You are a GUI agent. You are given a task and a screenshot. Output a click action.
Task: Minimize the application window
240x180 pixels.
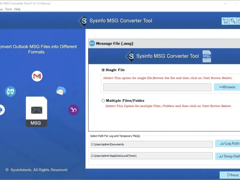pyautogui.click(x=225, y=3)
